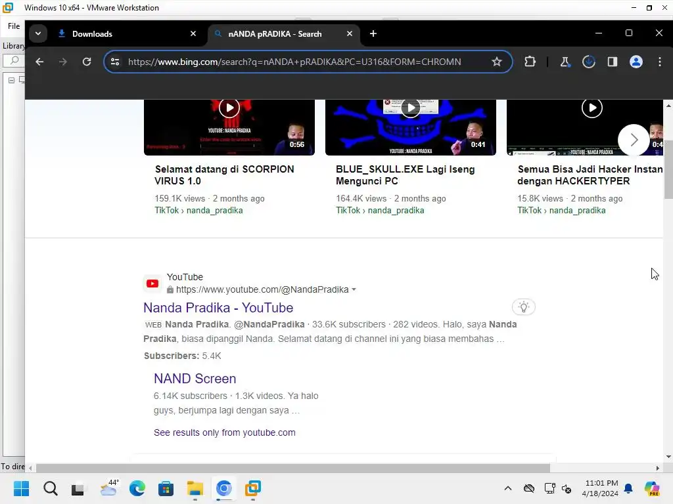Click the page vertical scrollbar thumb

click(x=668, y=169)
